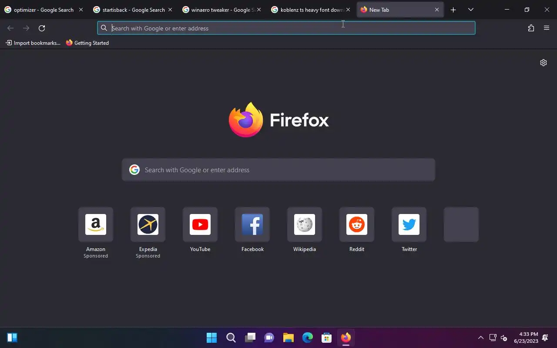The image size is (557, 348).
Task: Close the koblenz ts heavy font tab
Action: coord(348,10)
